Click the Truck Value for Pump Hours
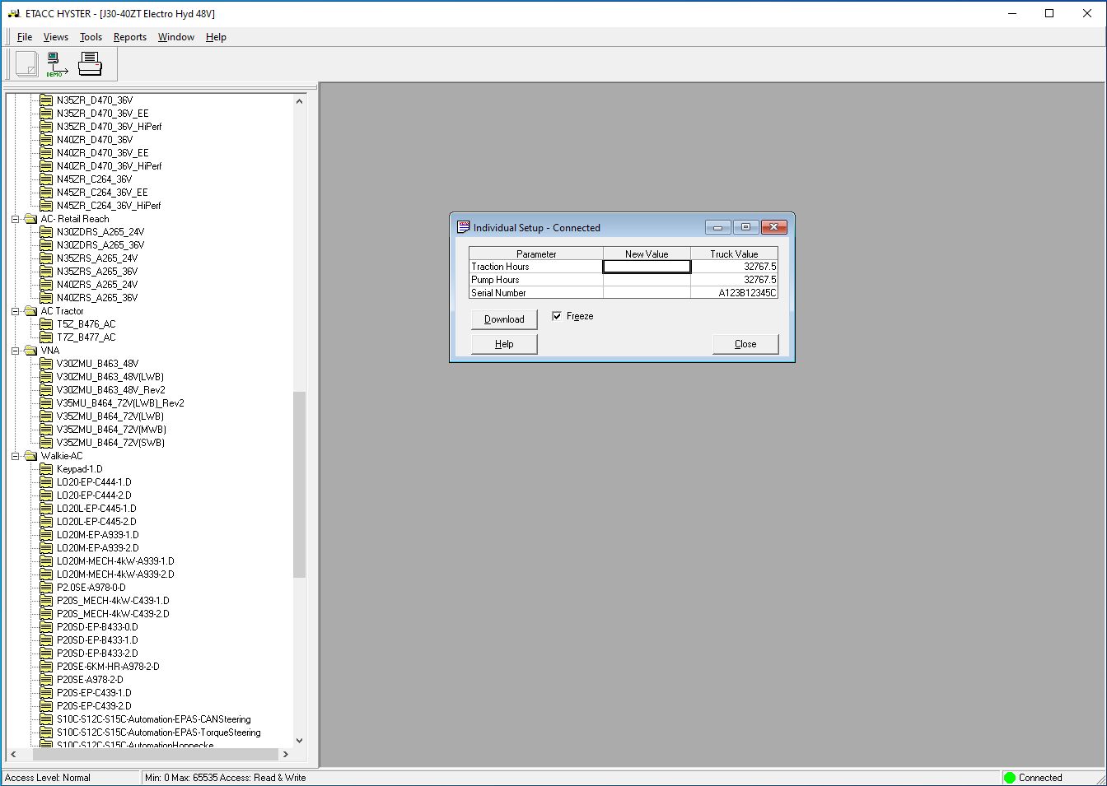 734,280
